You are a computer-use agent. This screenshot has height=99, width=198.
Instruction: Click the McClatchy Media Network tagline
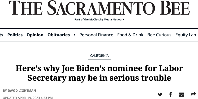point(99,19)
